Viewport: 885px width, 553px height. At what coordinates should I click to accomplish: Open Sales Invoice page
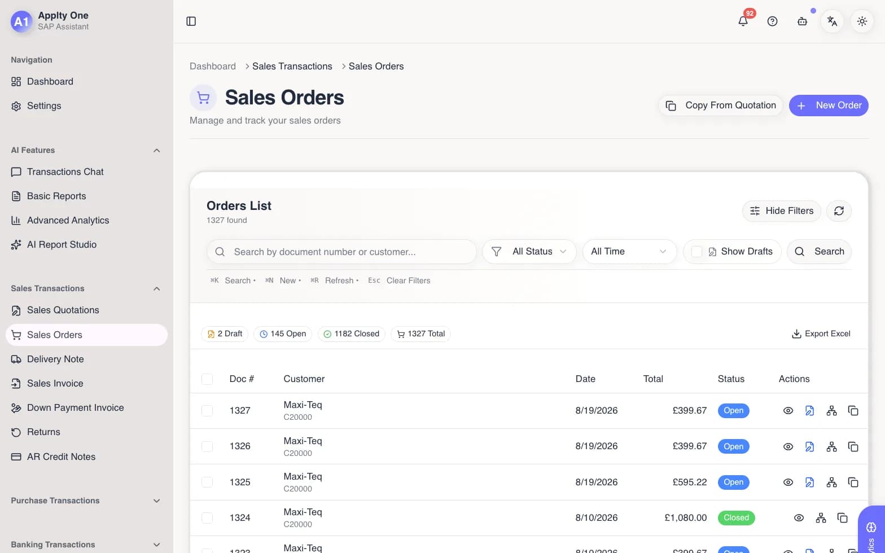[x=86, y=384]
